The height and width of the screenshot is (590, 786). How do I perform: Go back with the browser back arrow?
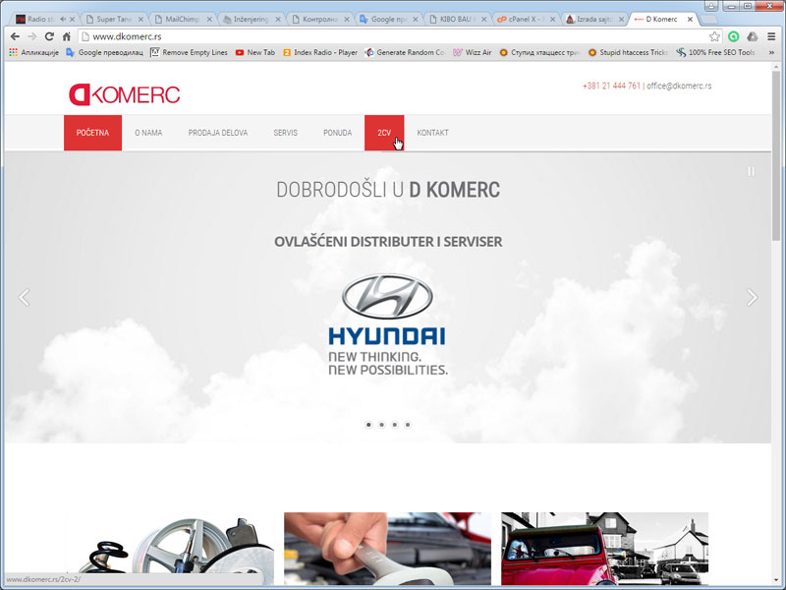click(x=15, y=36)
